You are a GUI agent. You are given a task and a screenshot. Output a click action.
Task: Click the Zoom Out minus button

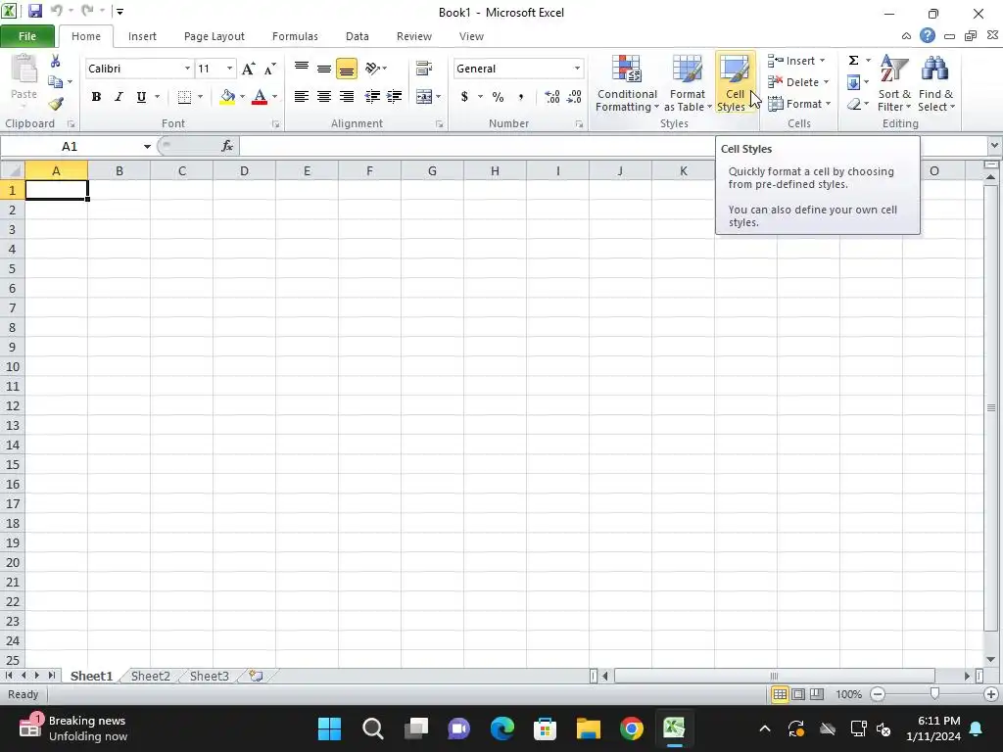pos(878,694)
